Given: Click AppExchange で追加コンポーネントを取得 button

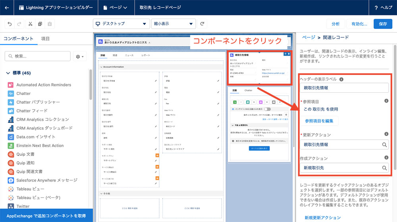Looking at the screenshot, I should [46, 216].
